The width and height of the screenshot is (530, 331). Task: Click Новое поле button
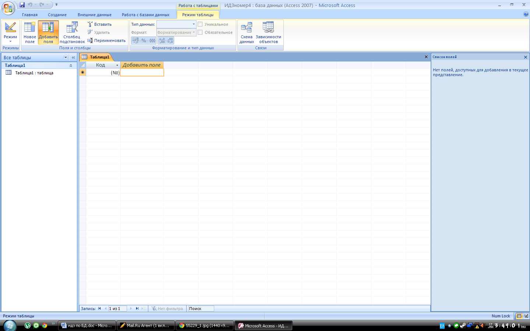(30, 32)
